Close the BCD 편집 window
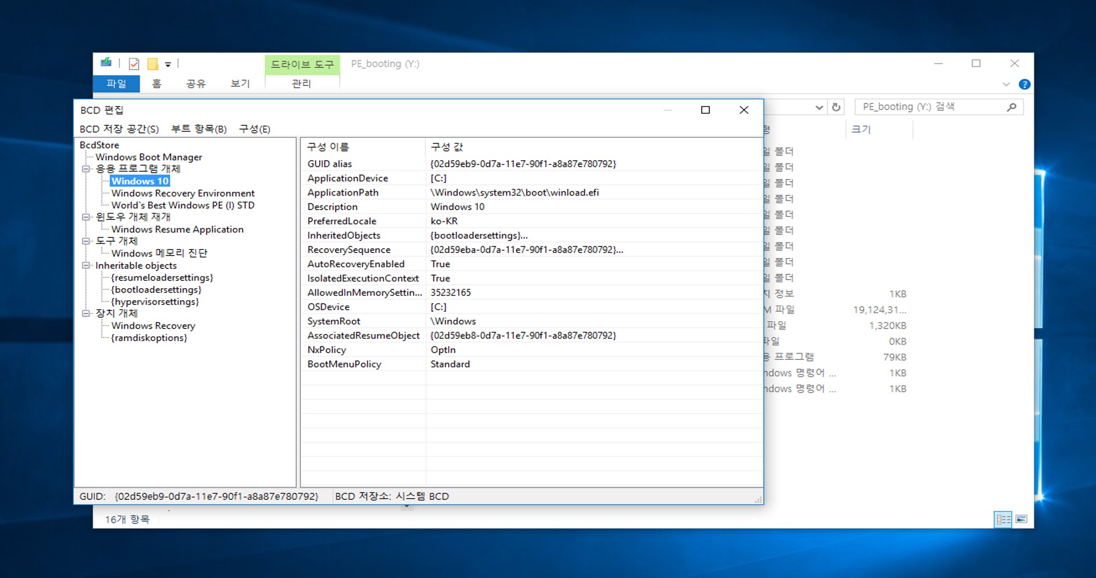Screen dimensions: 1096x578 pyautogui.click(x=744, y=110)
